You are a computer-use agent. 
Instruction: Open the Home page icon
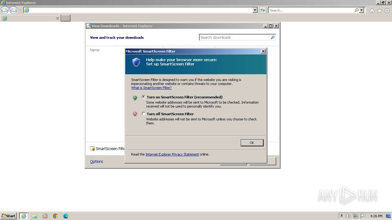pyautogui.click(x=372, y=11)
